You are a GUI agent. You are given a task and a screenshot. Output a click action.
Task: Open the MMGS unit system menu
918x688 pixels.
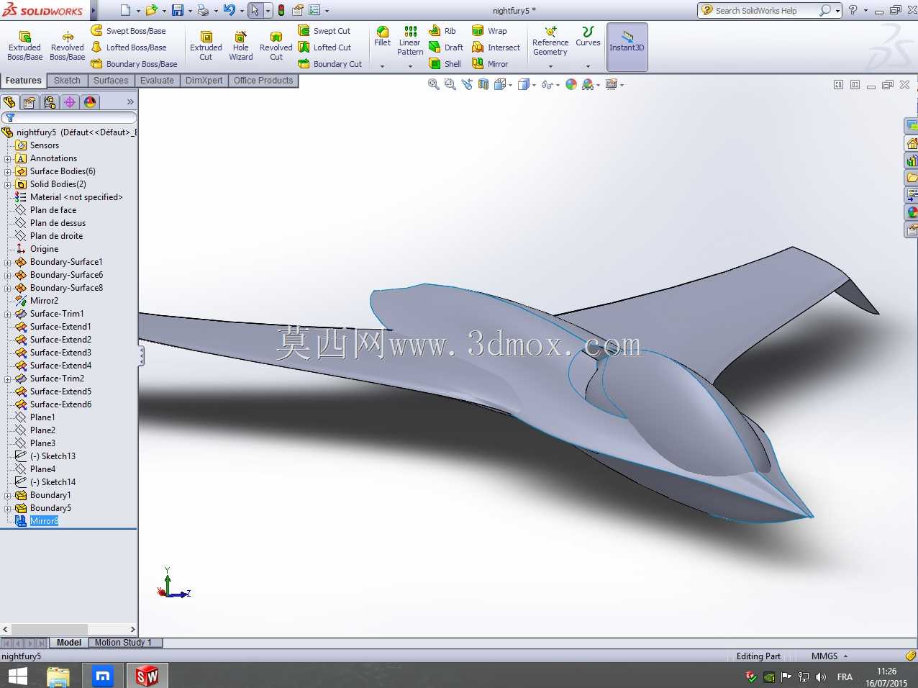coord(830,656)
